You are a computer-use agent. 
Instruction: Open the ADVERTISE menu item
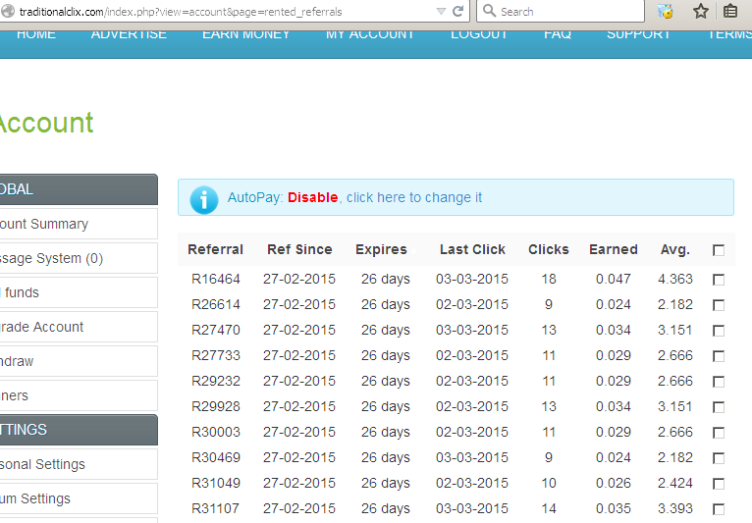click(x=129, y=34)
